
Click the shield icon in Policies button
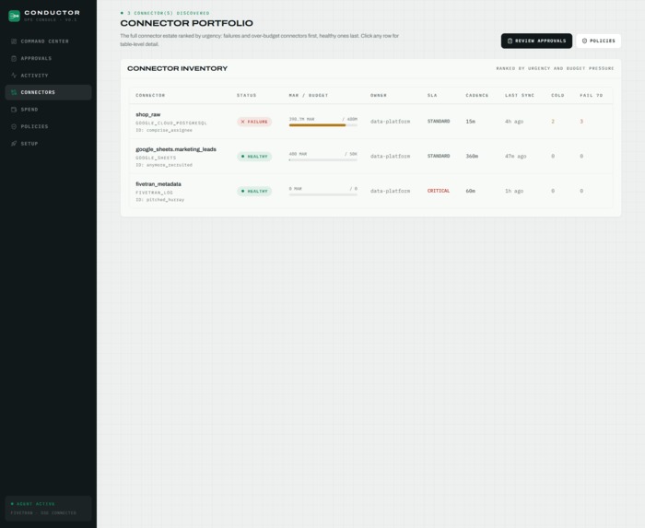pos(584,41)
